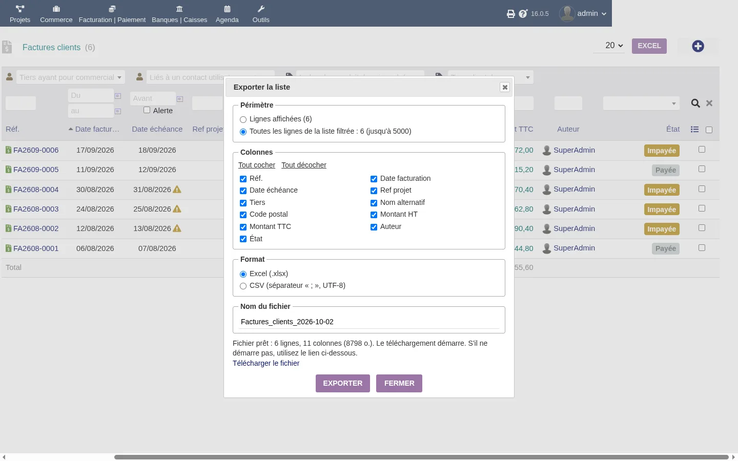Click the SuperAdmin user icon in FA2608-0001 row
This screenshot has height=461, width=738.
click(547, 248)
